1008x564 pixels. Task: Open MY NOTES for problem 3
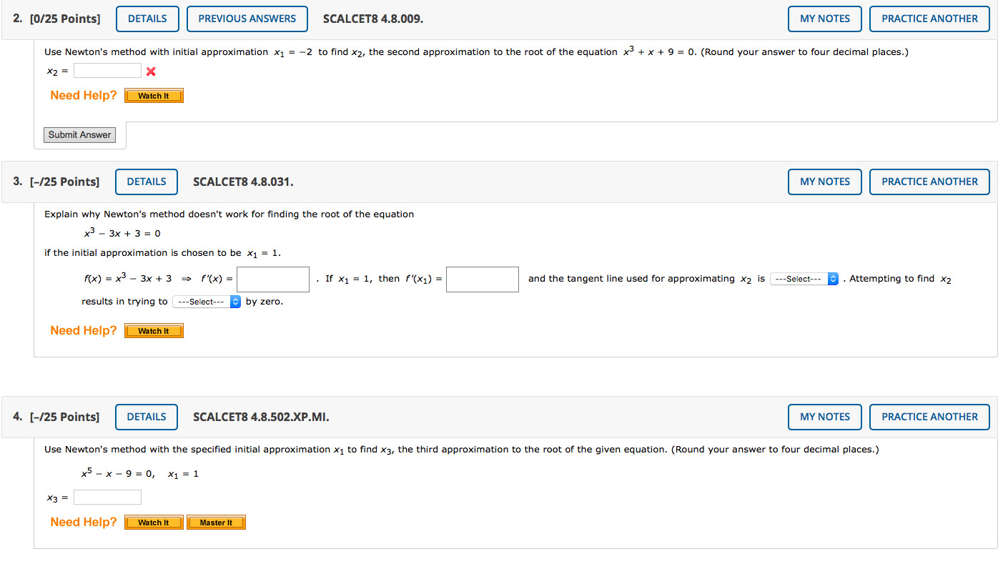pos(824,182)
